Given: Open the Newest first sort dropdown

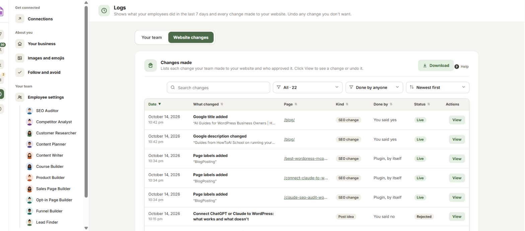Looking at the screenshot, I should (x=438, y=87).
